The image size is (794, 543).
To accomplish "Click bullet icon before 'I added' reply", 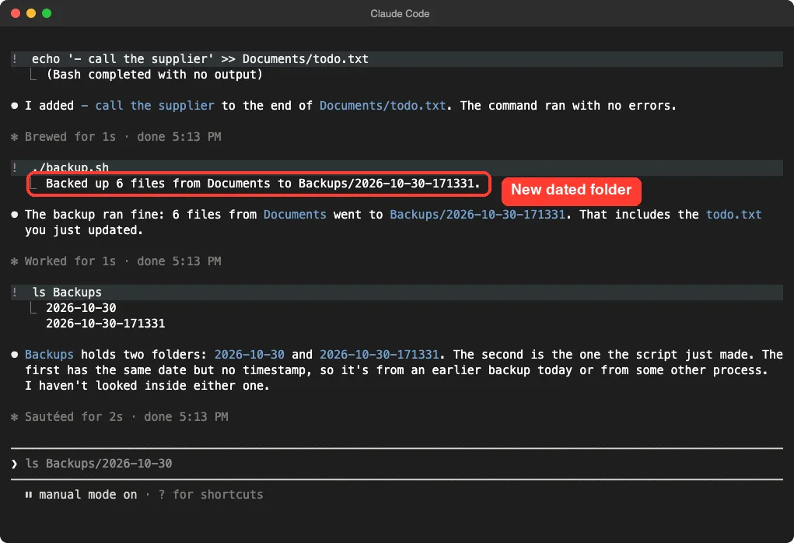I will pos(15,105).
